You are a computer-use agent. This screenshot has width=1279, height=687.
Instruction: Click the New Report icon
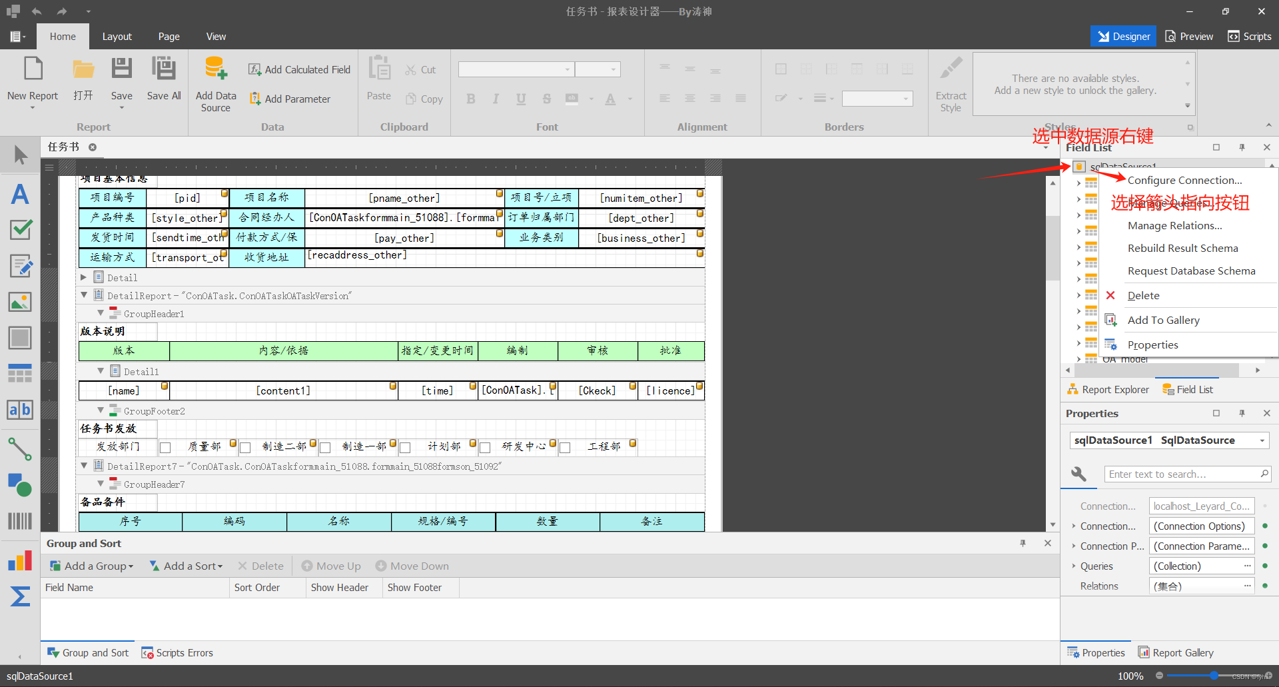click(x=33, y=69)
